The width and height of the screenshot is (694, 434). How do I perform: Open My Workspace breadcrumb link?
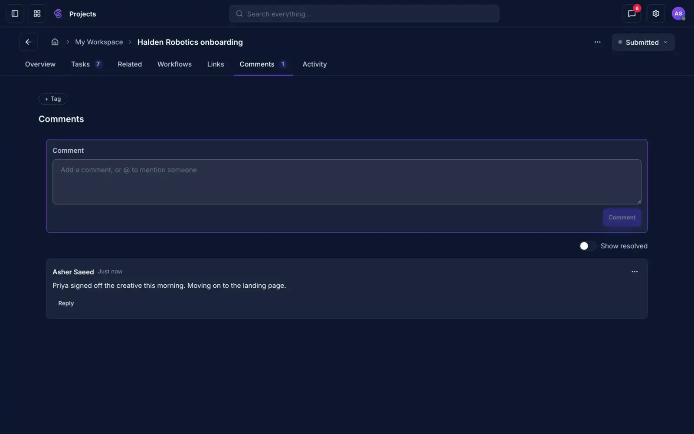[x=99, y=42]
